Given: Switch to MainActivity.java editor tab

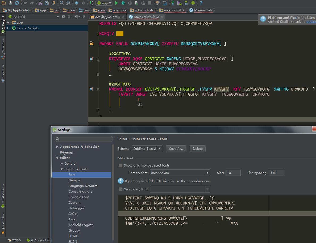Looking at the screenshot, I should click(146, 17).
